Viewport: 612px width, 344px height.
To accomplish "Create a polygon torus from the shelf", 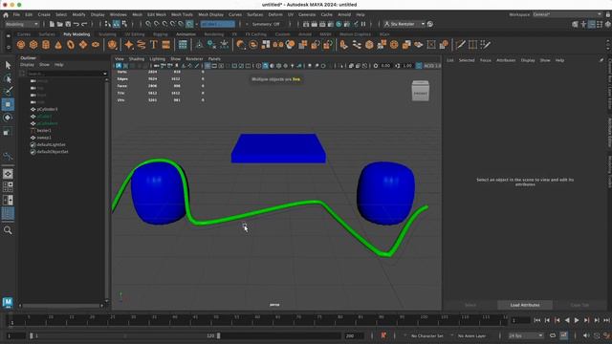I will coord(71,45).
